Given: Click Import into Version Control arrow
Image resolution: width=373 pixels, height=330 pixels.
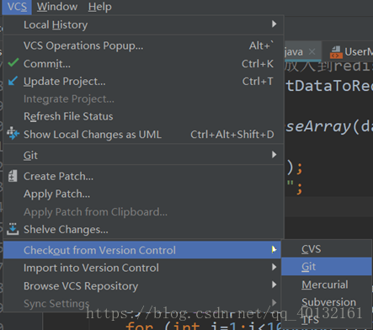Looking at the screenshot, I should 274,267.
